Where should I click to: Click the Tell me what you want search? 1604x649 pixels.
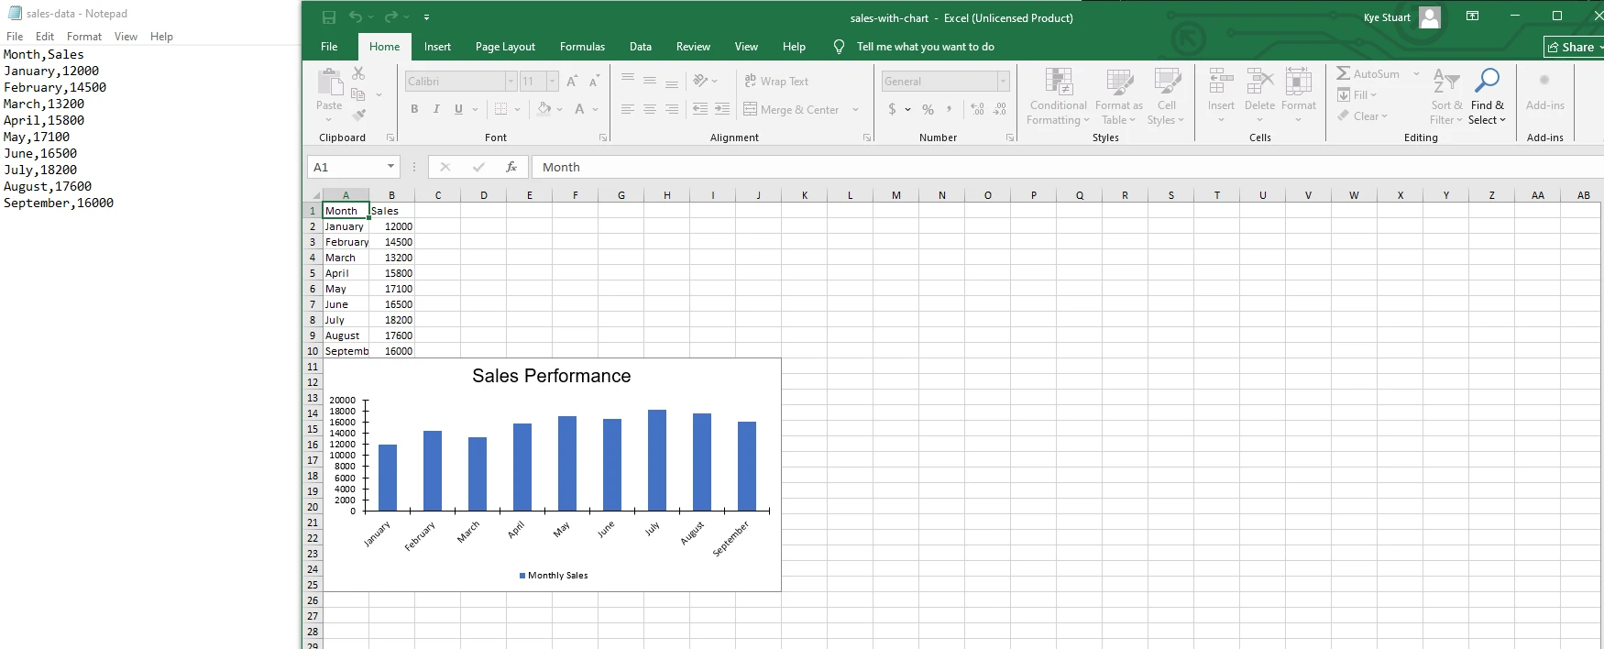tap(925, 47)
